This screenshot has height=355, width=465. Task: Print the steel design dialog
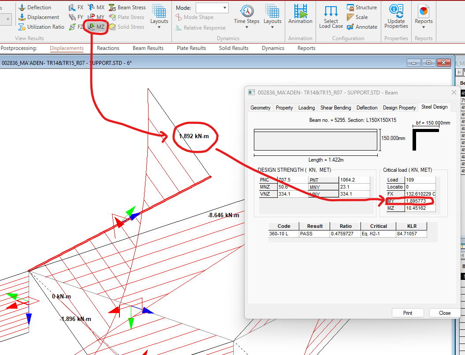pyautogui.click(x=408, y=313)
